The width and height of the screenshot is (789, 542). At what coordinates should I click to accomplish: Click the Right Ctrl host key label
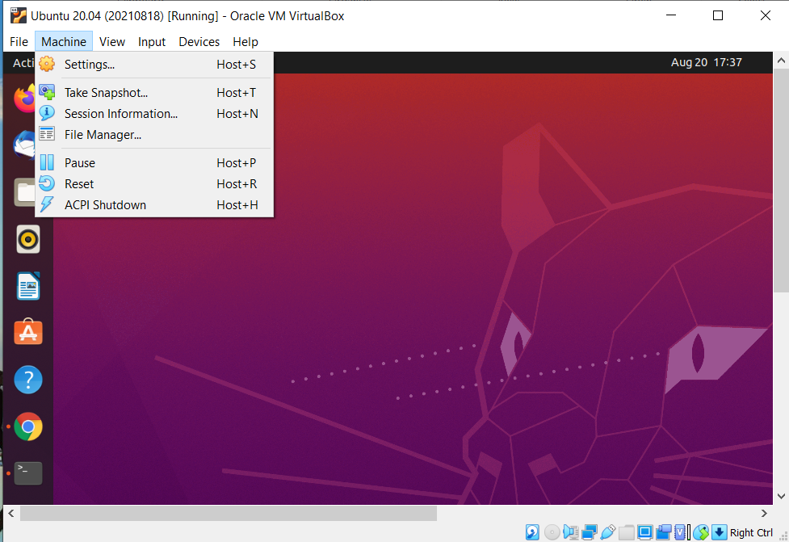click(x=751, y=532)
